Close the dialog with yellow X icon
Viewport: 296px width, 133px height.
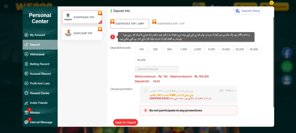(x=271, y=3)
